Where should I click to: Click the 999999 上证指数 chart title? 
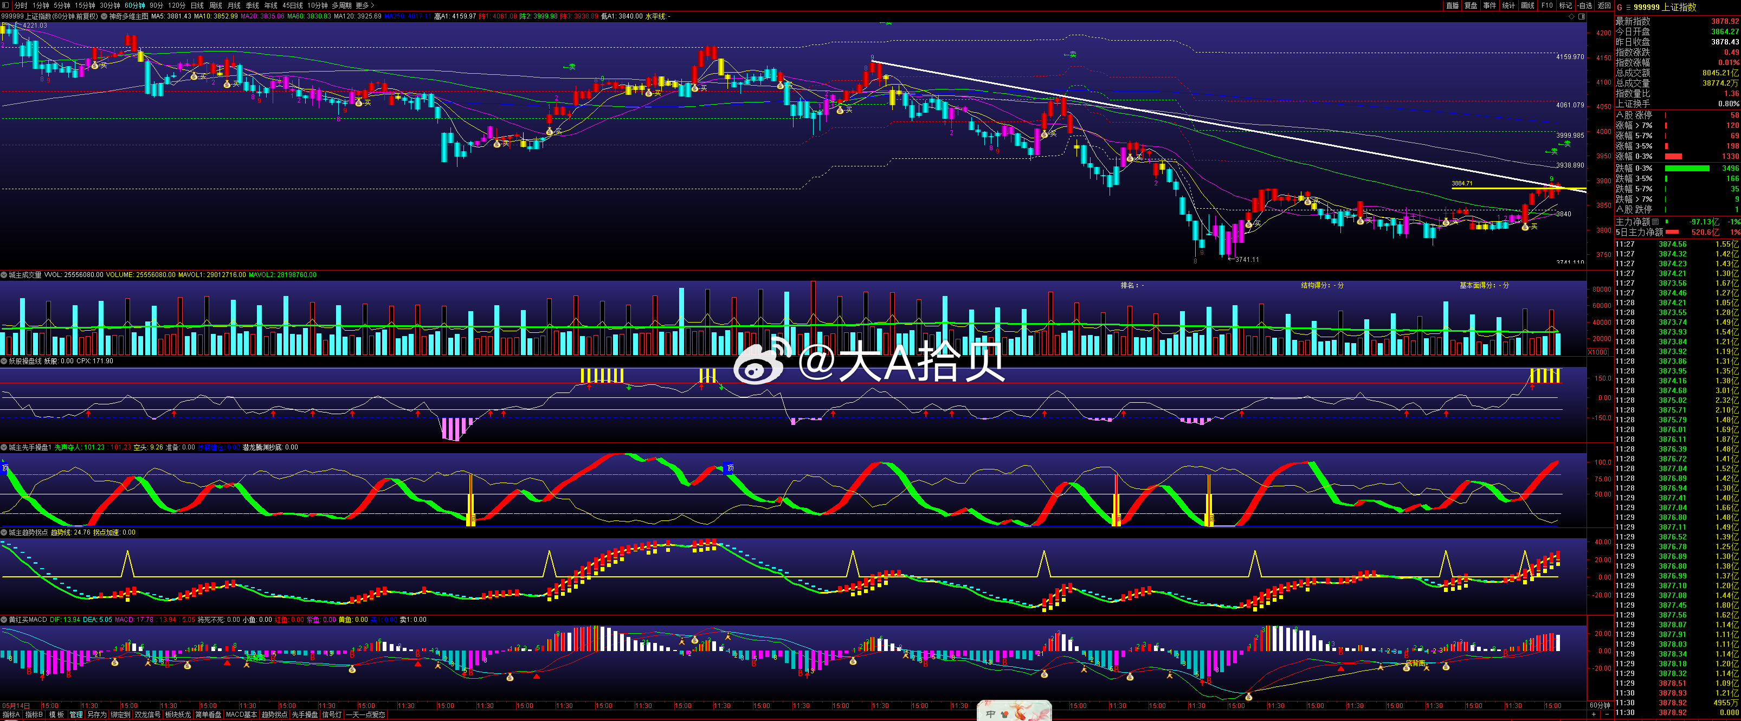point(49,16)
